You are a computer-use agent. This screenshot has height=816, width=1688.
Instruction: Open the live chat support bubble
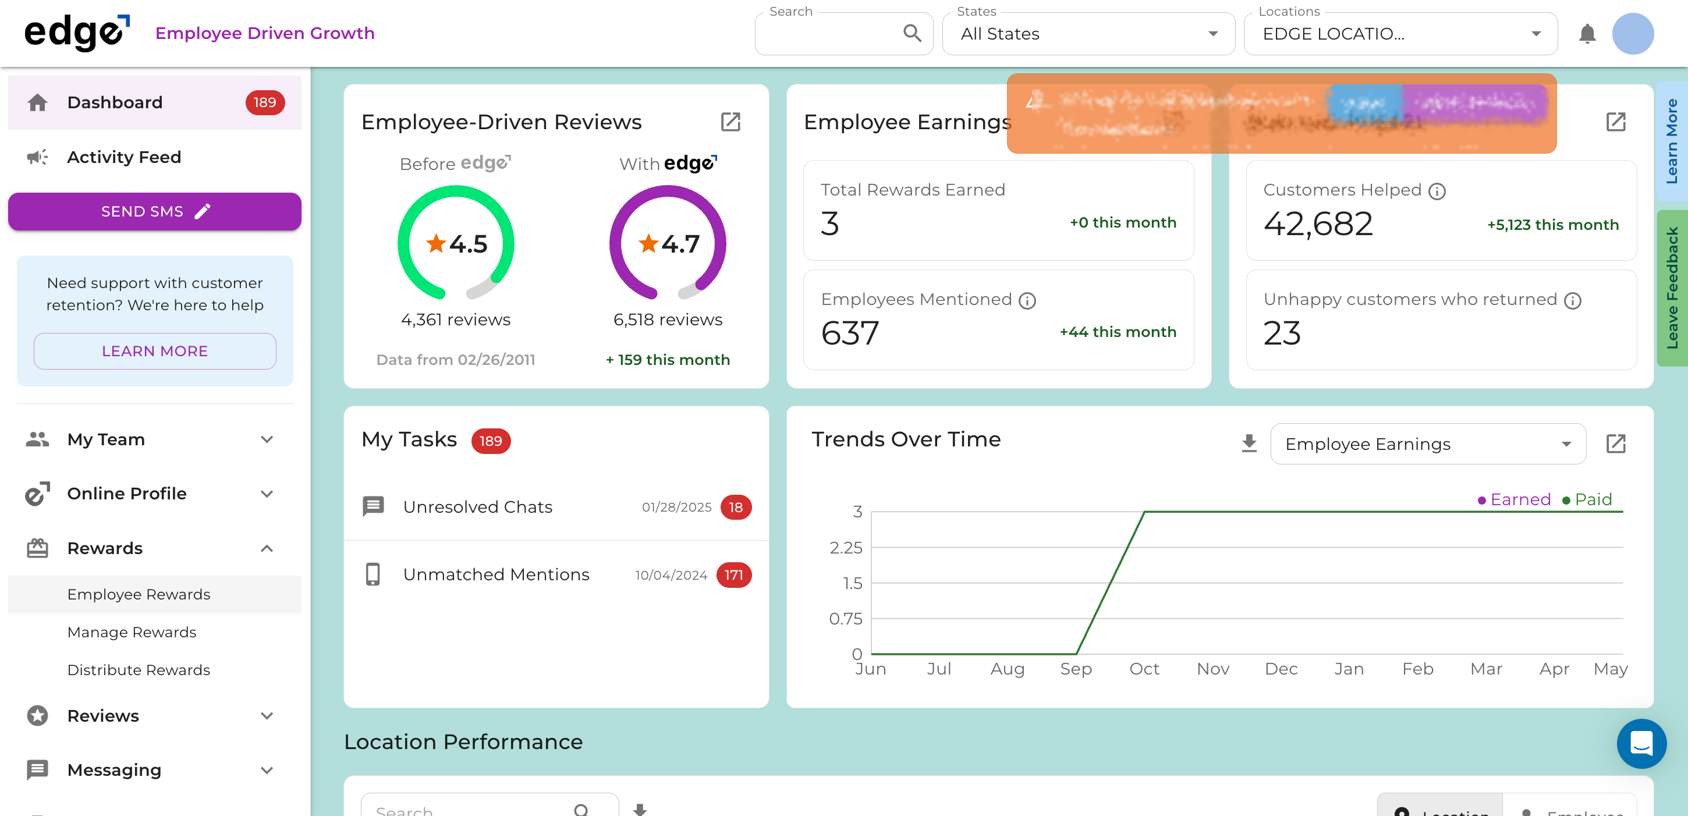point(1641,743)
